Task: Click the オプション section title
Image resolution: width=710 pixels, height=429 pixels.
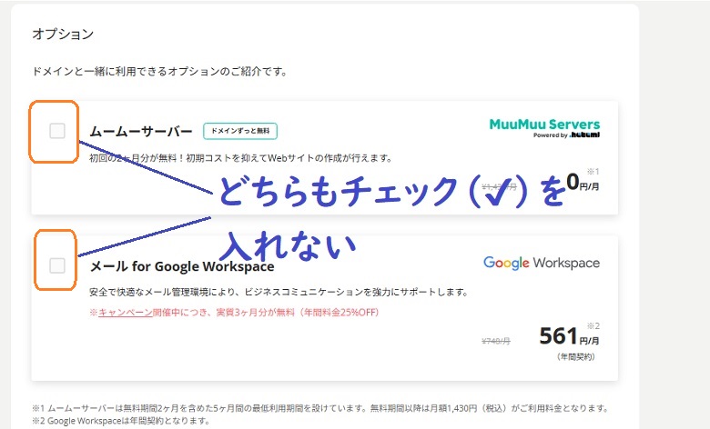Action: pos(63,34)
